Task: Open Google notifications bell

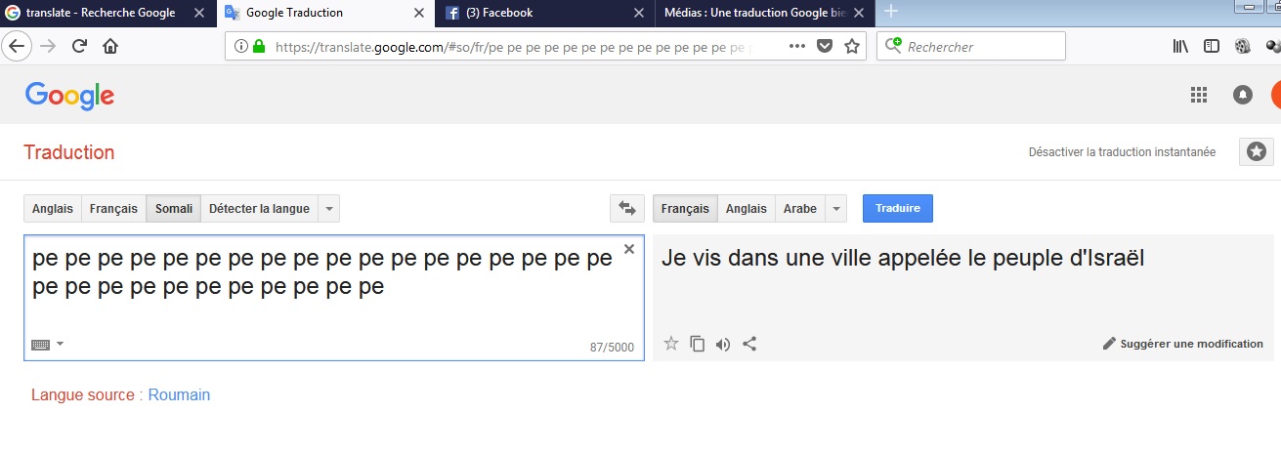Action: pyautogui.click(x=1243, y=95)
